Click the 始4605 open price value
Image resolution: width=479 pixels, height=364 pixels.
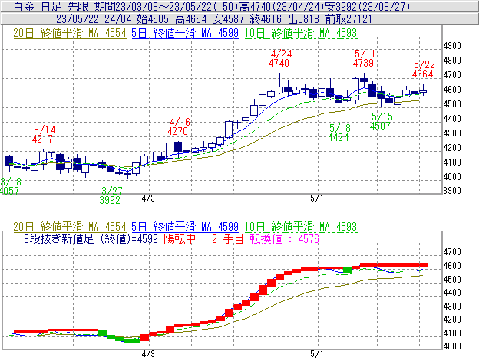pos(153,19)
